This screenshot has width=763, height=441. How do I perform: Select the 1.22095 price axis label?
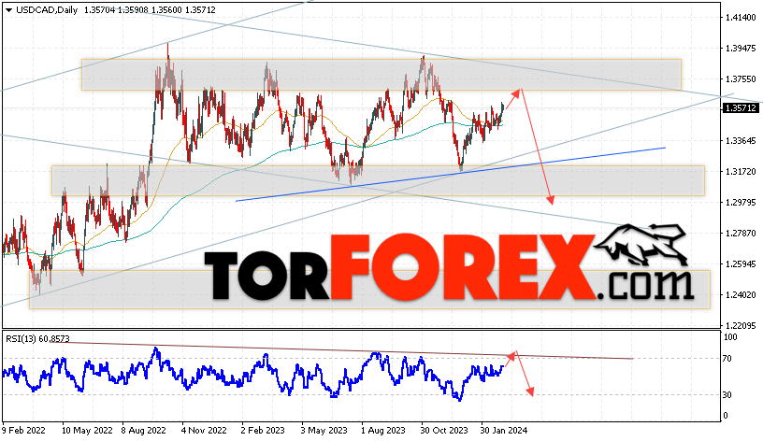pos(741,325)
